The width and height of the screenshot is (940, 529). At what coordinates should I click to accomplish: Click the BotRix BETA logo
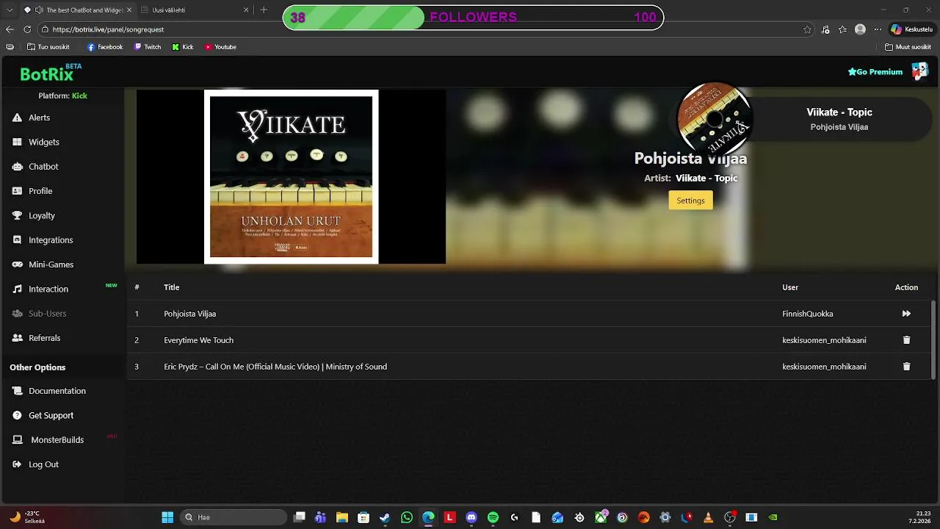pos(51,72)
